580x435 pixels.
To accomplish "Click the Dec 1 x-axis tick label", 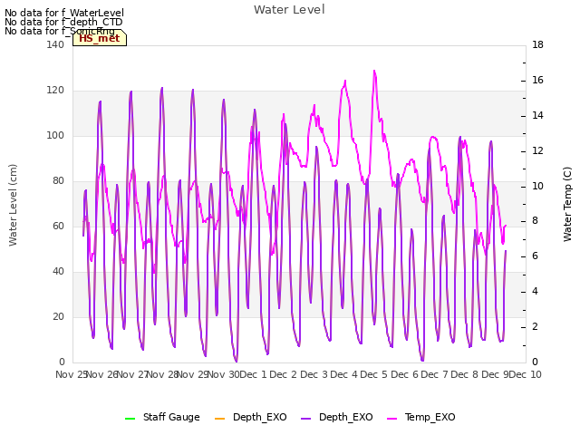I will tap(254, 374).
